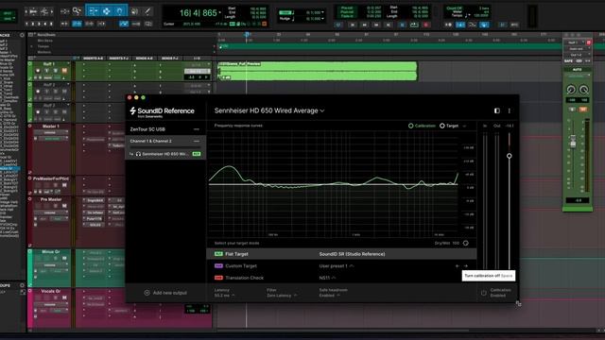
Task: Click the blue play button in transport
Action: [402, 25]
